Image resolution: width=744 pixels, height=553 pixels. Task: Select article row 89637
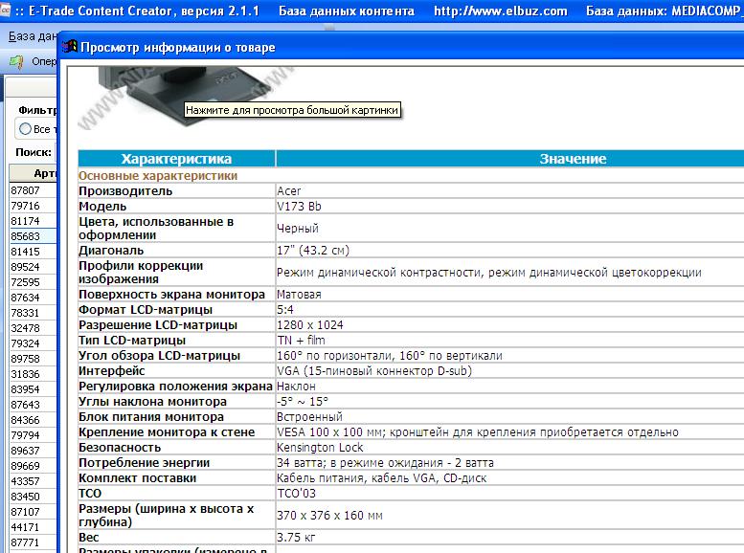(x=33, y=451)
